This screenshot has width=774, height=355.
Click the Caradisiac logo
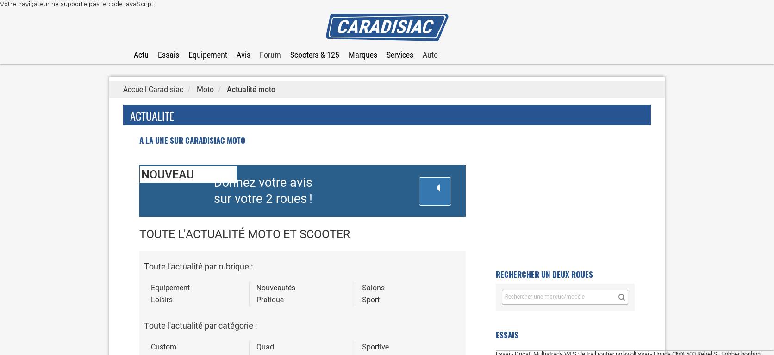(x=387, y=27)
